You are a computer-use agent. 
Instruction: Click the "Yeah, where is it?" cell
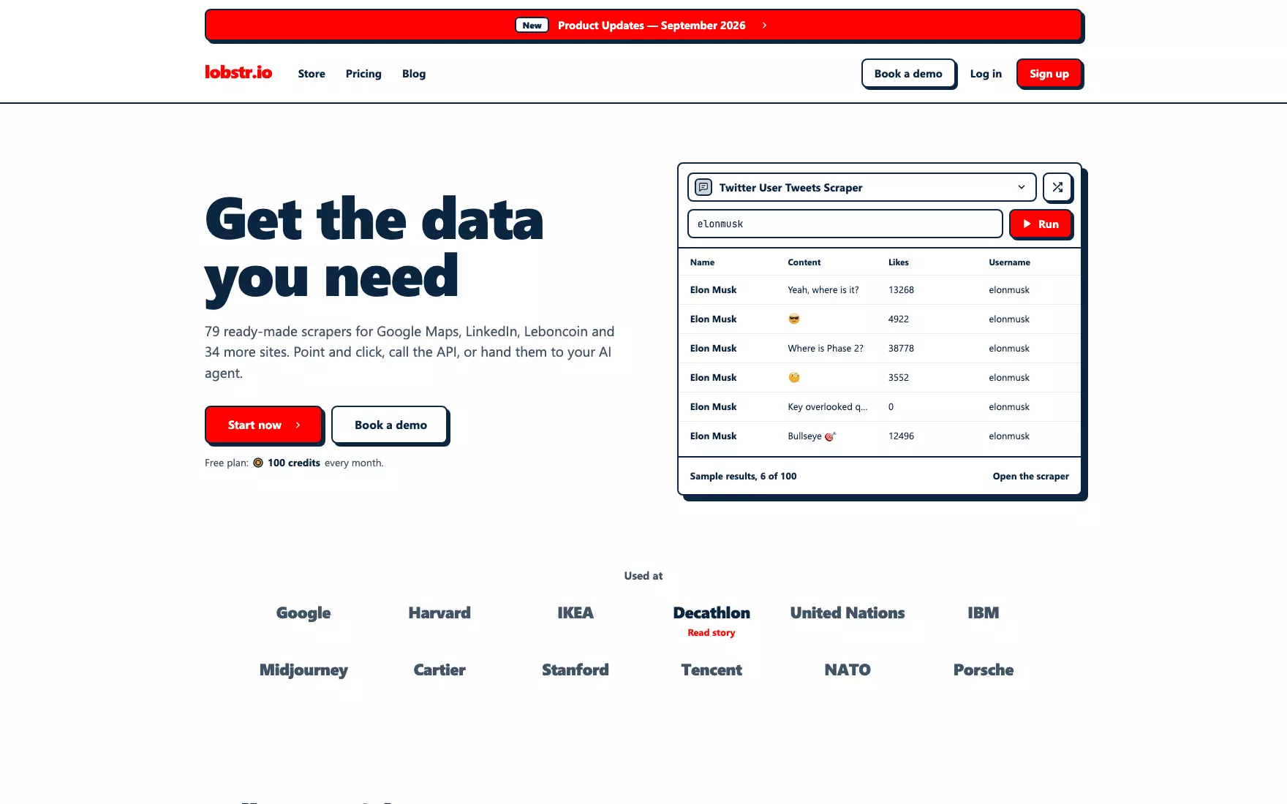(823, 290)
